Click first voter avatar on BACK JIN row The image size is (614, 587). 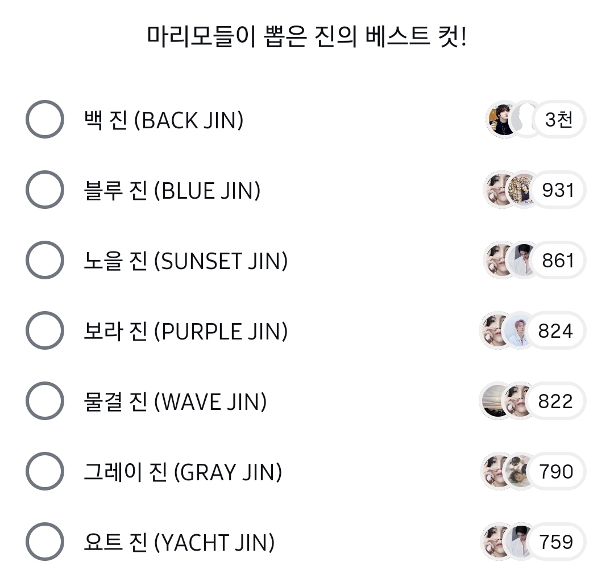[501, 120]
